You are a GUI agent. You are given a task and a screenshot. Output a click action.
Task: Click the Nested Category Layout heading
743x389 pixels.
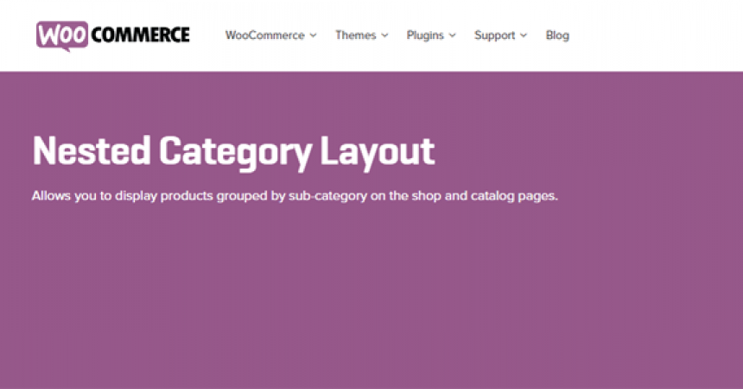233,152
